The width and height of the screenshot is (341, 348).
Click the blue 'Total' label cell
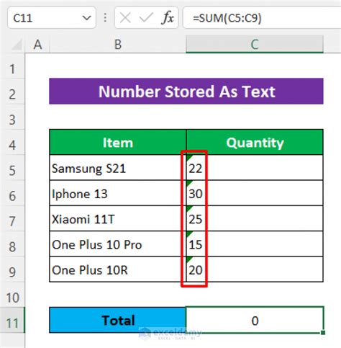point(118,320)
